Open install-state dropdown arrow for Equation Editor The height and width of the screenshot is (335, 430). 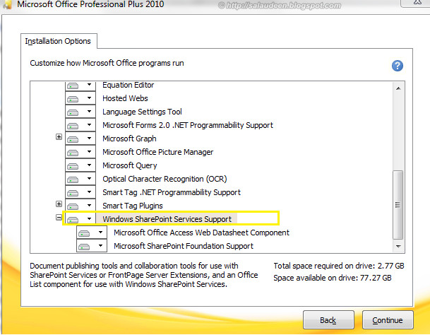(89, 85)
